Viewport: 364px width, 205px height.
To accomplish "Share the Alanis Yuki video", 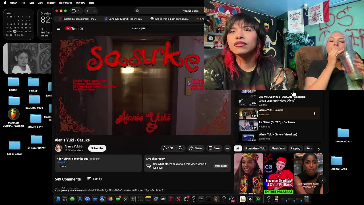I will pyautogui.click(x=196, y=148).
